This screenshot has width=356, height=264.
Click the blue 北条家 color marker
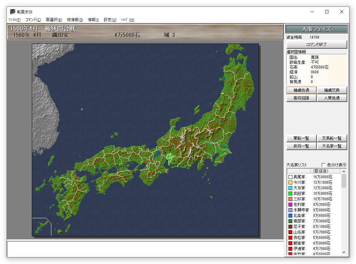point(290,216)
